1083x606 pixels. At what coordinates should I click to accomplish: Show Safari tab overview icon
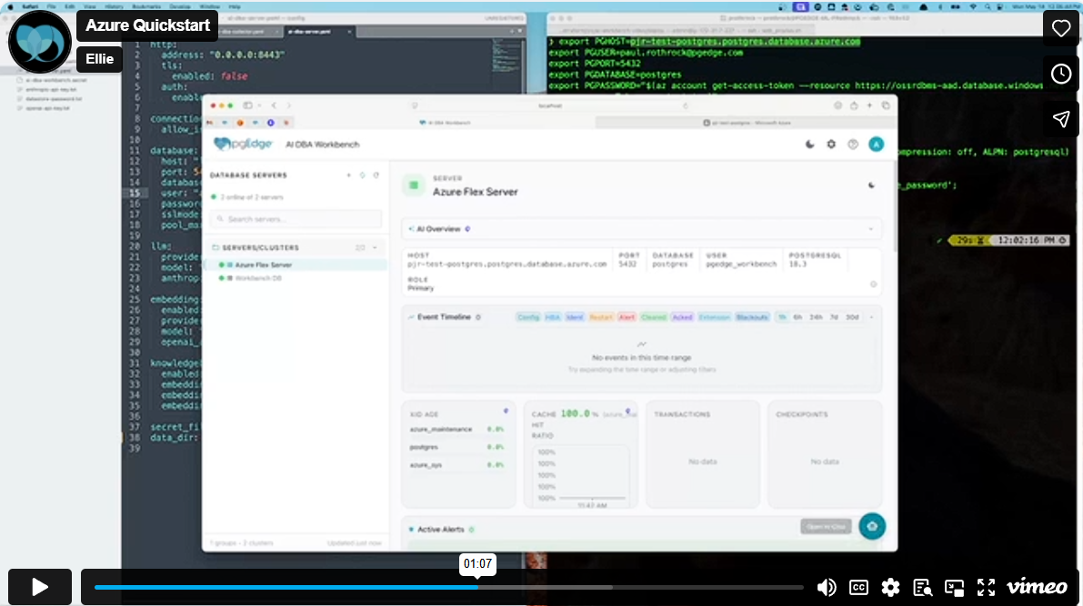click(886, 105)
